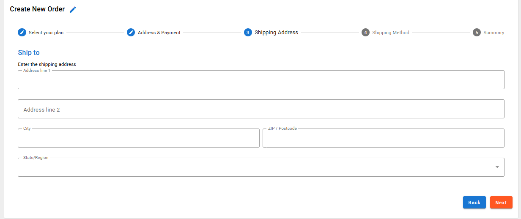
Task: Open the State/Region dropdown
Action: click(254, 167)
